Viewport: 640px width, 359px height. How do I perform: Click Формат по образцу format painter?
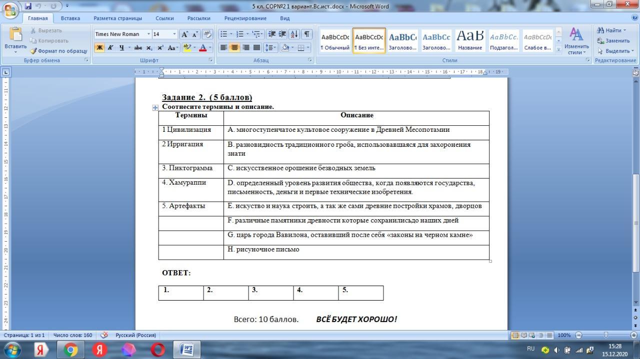pos(58,51)
